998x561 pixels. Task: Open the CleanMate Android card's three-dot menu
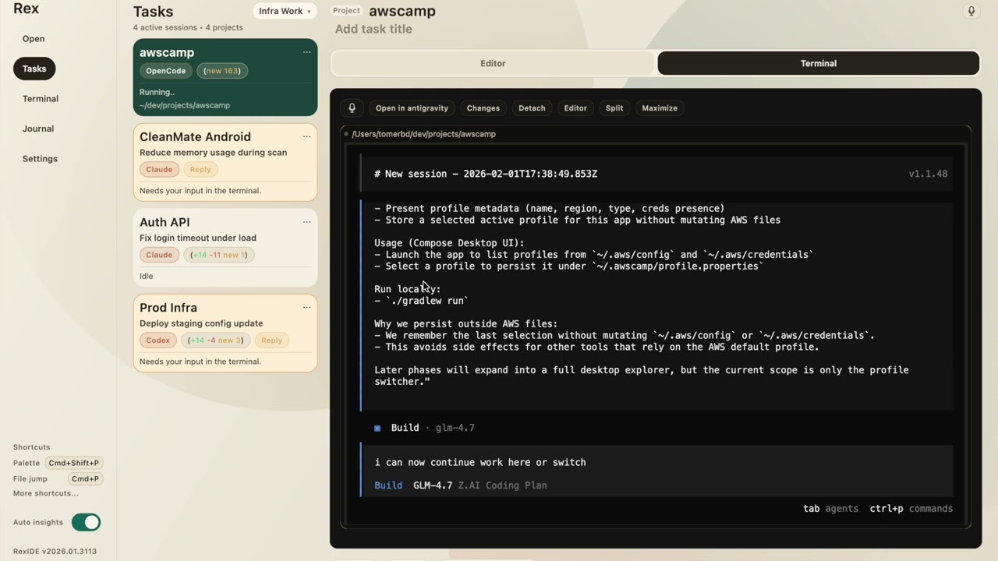(x=306, y=136)
